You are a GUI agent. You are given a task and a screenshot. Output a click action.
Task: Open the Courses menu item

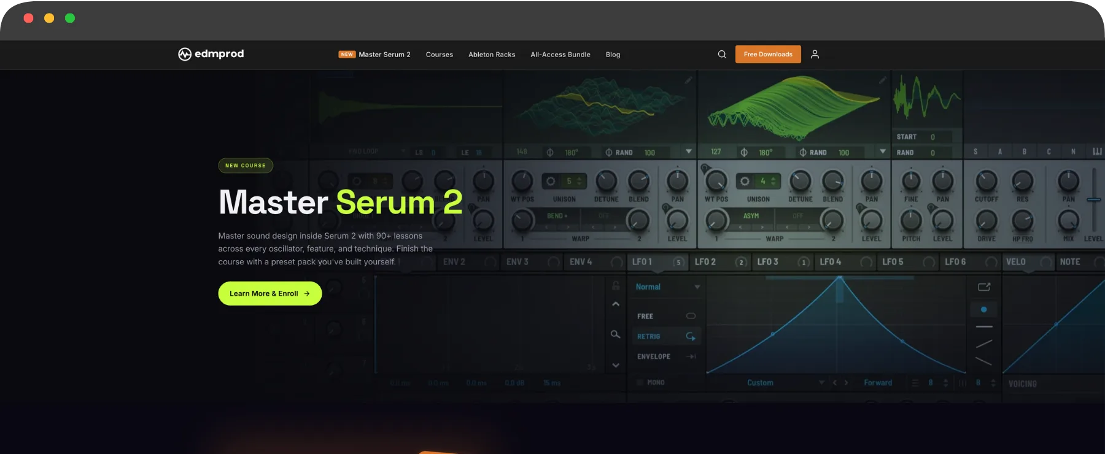tap(440, 55)
